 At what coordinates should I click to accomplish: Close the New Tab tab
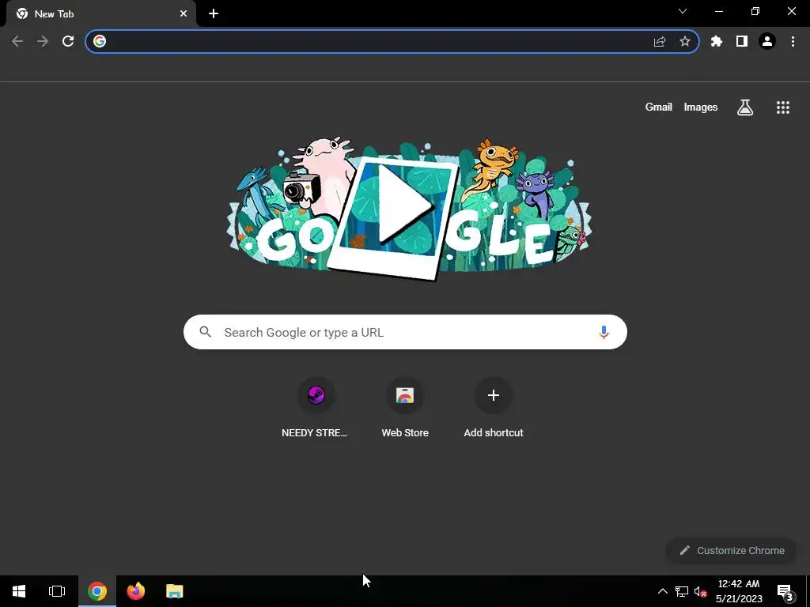tap(184, 14)
